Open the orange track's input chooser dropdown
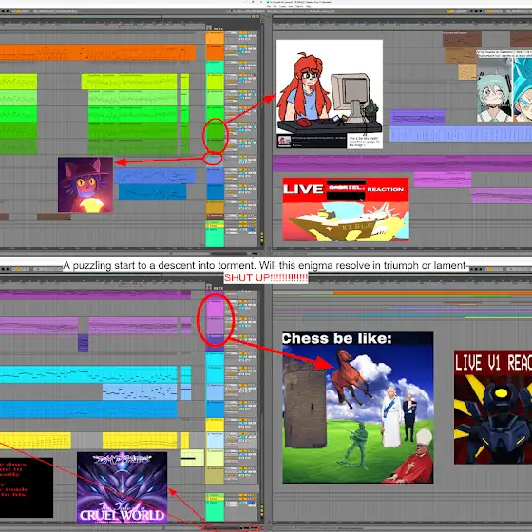The image size is (532, 532). [x=232, y=47]
